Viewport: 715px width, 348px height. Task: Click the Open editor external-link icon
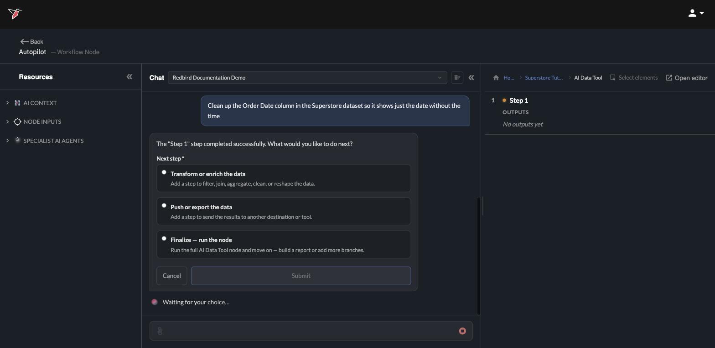pos(669,78)
